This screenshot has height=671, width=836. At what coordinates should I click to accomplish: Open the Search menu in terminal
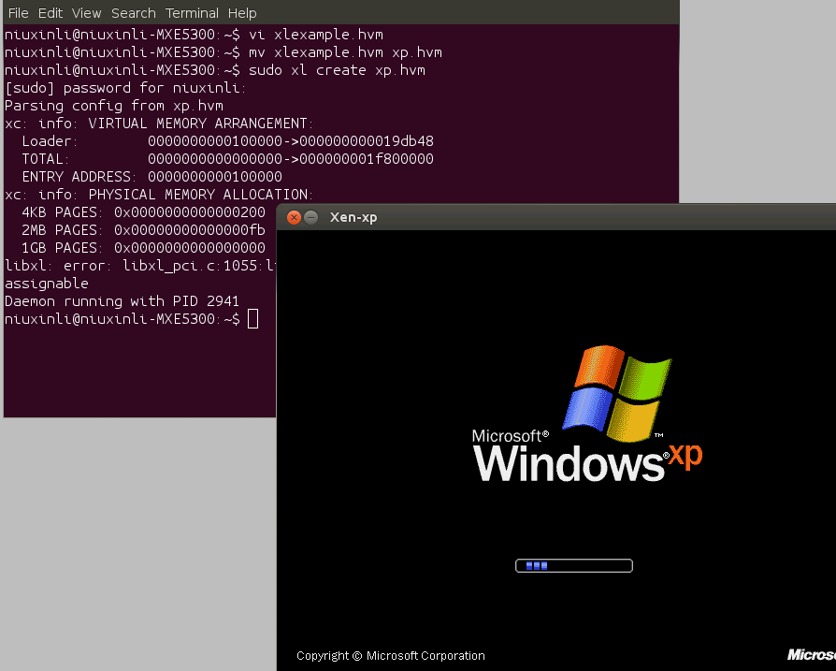pyautogui.click(x=134, y=13)
